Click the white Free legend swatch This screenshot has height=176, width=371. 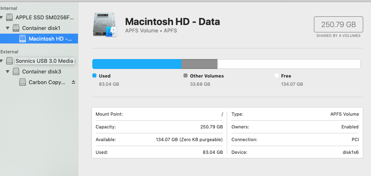pos(277,76)
